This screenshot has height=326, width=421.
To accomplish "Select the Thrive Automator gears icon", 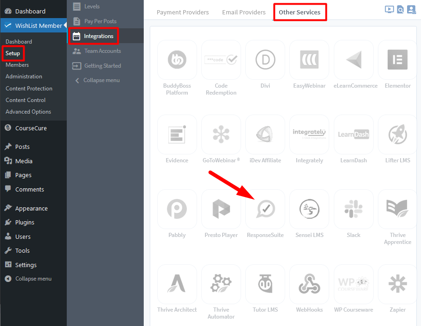I will point(221,284).
